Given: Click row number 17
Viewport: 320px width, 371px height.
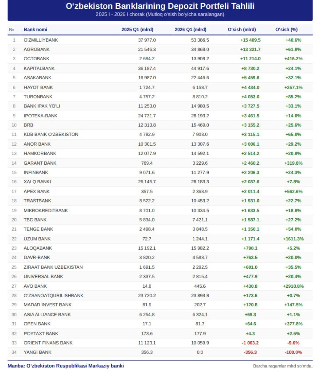Looking at the screenshot, I should point(14,191).
